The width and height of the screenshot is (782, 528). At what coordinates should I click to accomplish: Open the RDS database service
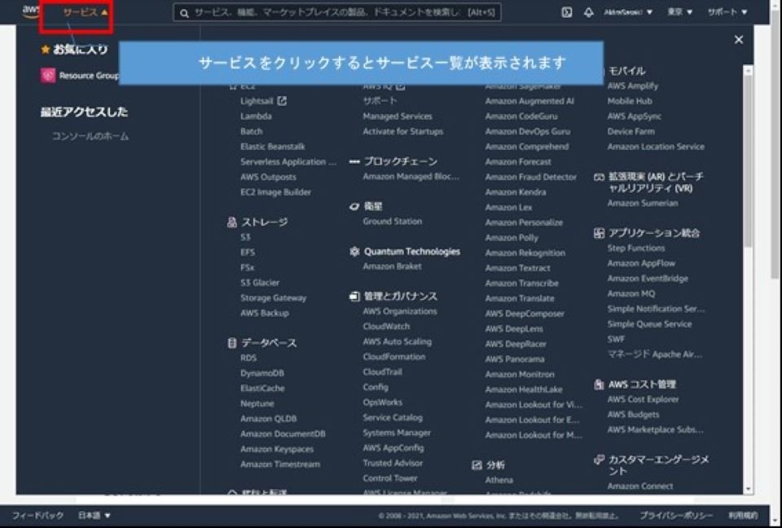pyautogui.click(x=248, y=358)
